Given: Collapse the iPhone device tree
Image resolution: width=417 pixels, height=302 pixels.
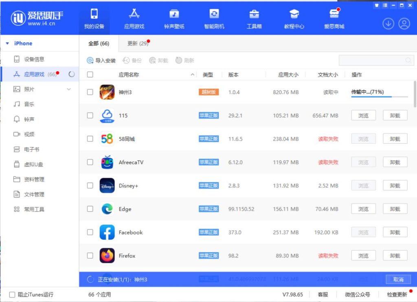Looking at the screenshot, I should [x=7, y=44].
